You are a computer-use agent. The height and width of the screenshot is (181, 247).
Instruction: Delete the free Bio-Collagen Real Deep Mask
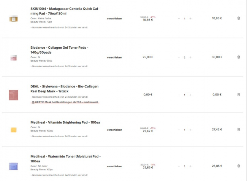tap(239, 94)
